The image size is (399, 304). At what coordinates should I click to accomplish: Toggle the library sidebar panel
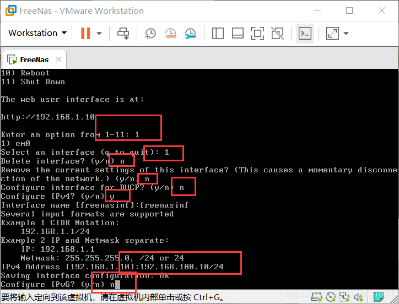pos(218,34)
